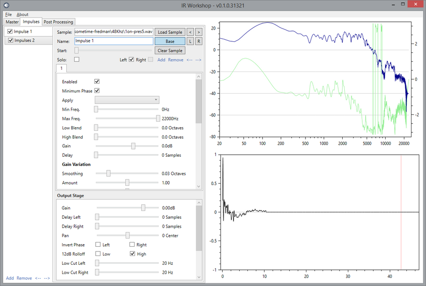426x286 pixels.
Task: Open the Apply dropdown
Action: pos(127,100)
